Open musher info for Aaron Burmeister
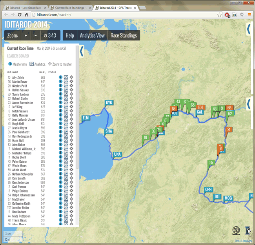The width and height of the screenshot is (255, 245). click(60, 102)
